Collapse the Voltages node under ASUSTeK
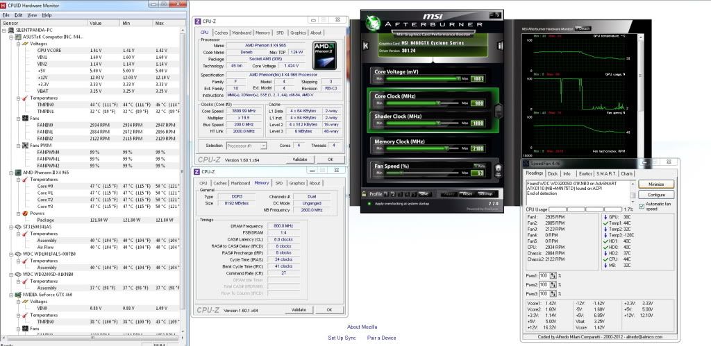Screen dimensions: 711x346 point(18,44)
